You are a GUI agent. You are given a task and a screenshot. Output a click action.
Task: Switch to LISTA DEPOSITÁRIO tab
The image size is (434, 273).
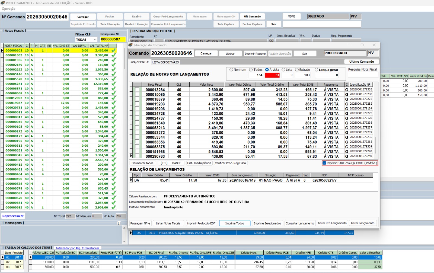(x=165, y=62)
